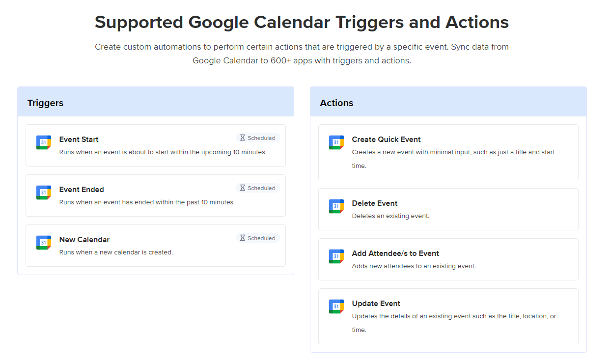This screenshot has width=610, height=362.
Task: Select the Actions panel header
Action: click(337, 103)
